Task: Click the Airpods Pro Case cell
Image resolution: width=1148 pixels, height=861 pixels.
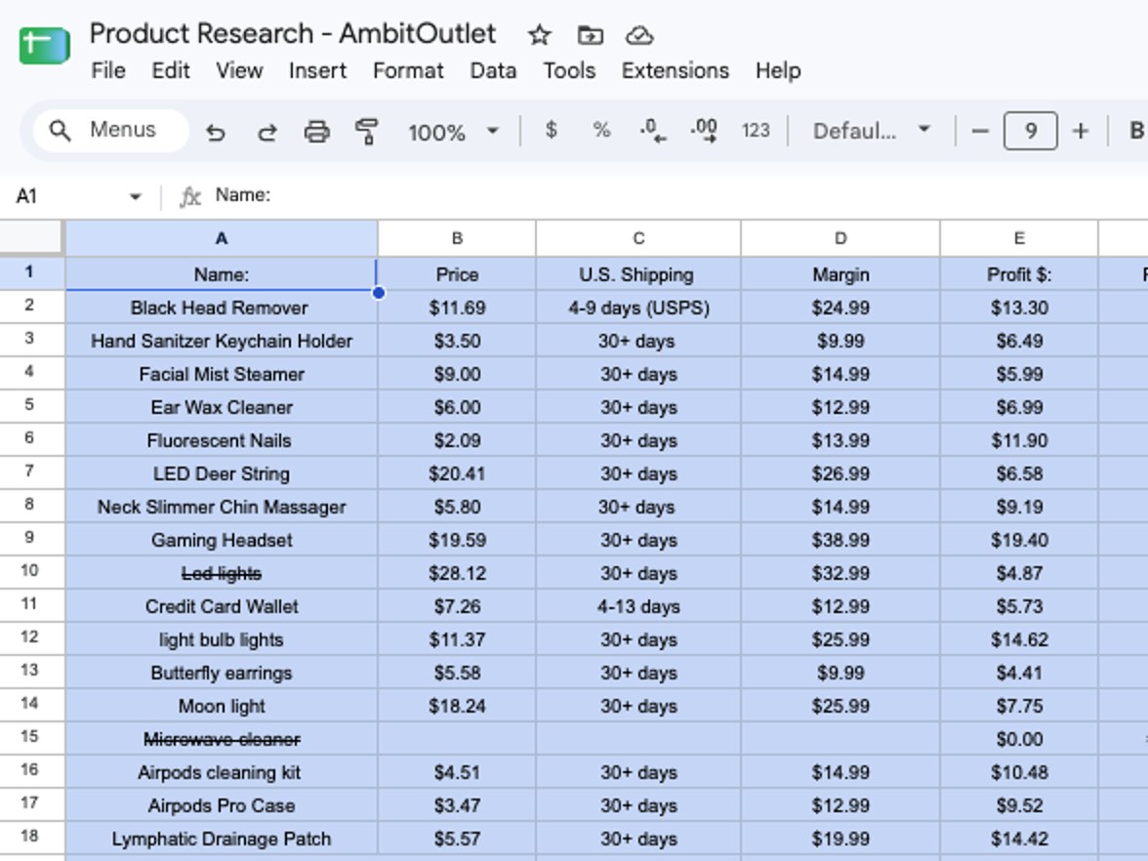Action: (221, 805)
